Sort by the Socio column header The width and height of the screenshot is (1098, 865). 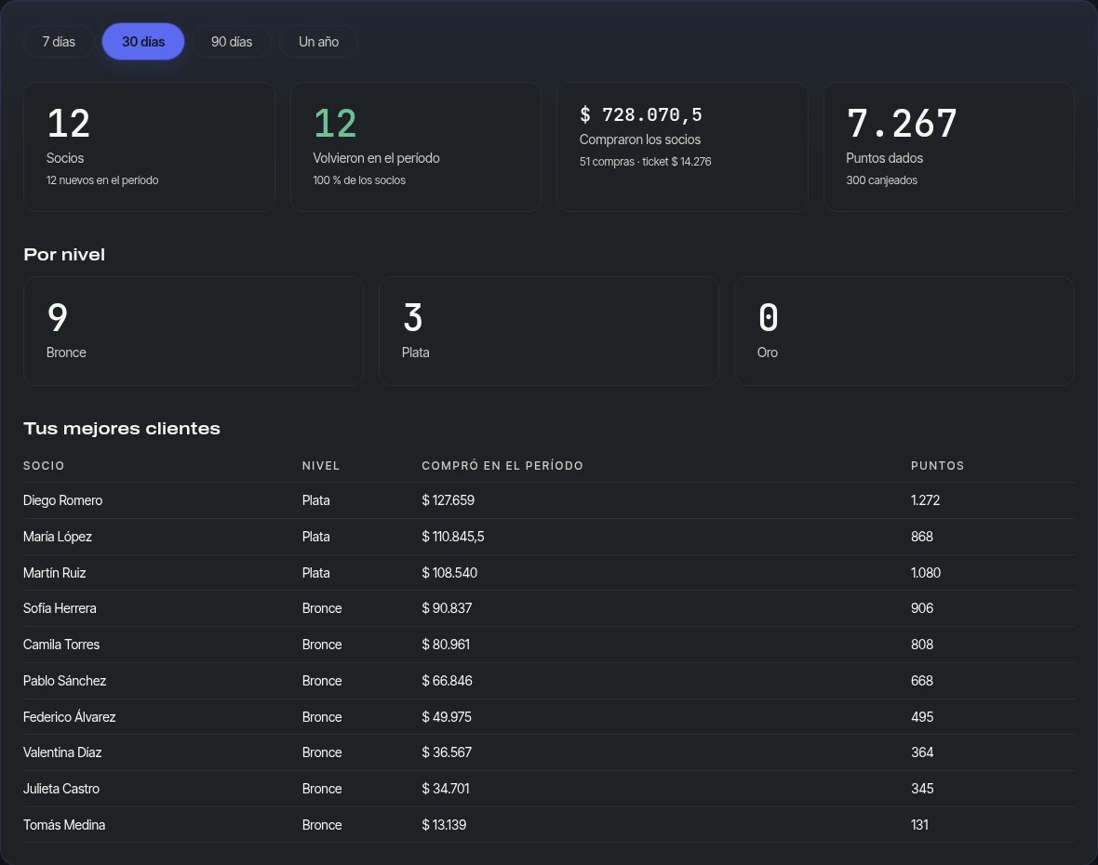44,466
